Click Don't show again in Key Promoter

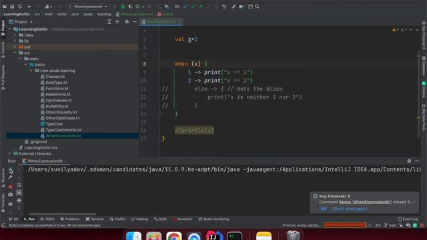coord(350,209)
